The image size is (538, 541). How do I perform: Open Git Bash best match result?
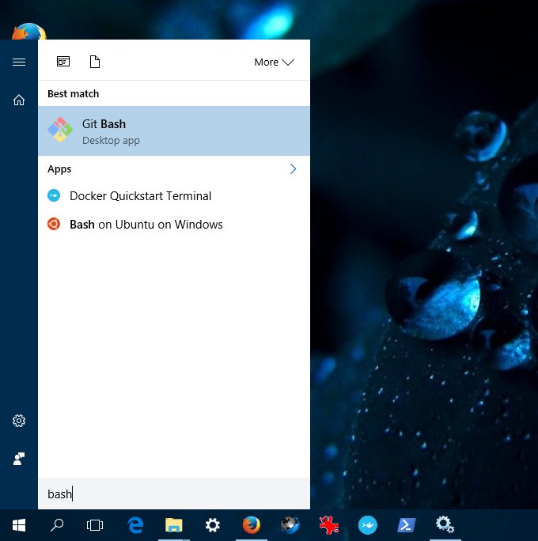click(x=173, y=131)
